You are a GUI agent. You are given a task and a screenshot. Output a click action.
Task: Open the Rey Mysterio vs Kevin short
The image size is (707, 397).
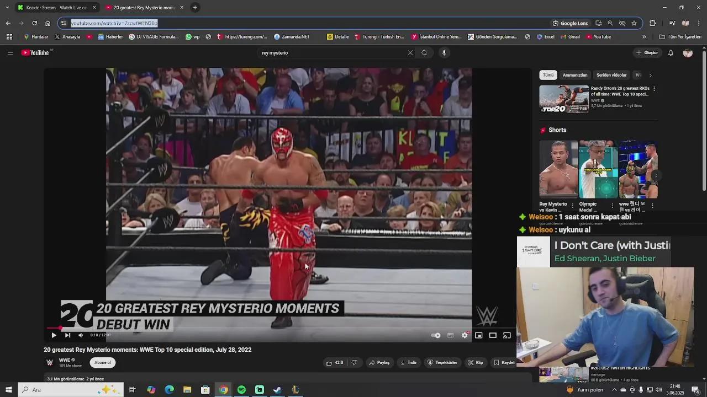[558, 169]
